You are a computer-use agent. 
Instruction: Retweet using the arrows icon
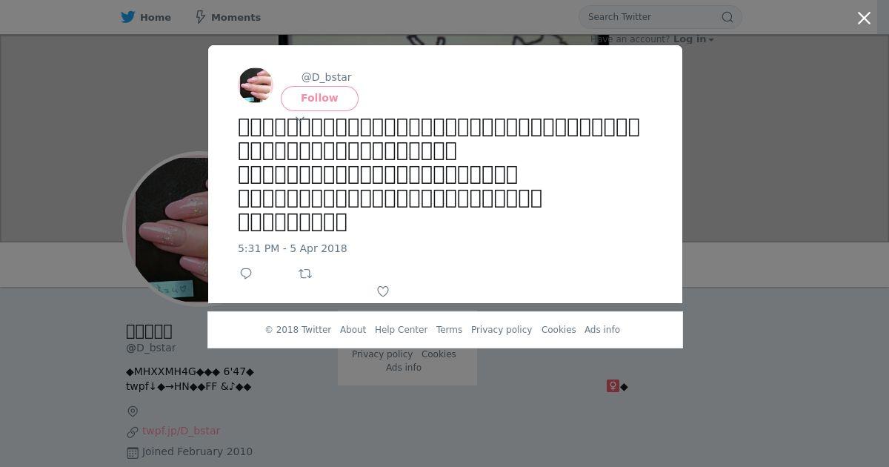tap(305, 274)
